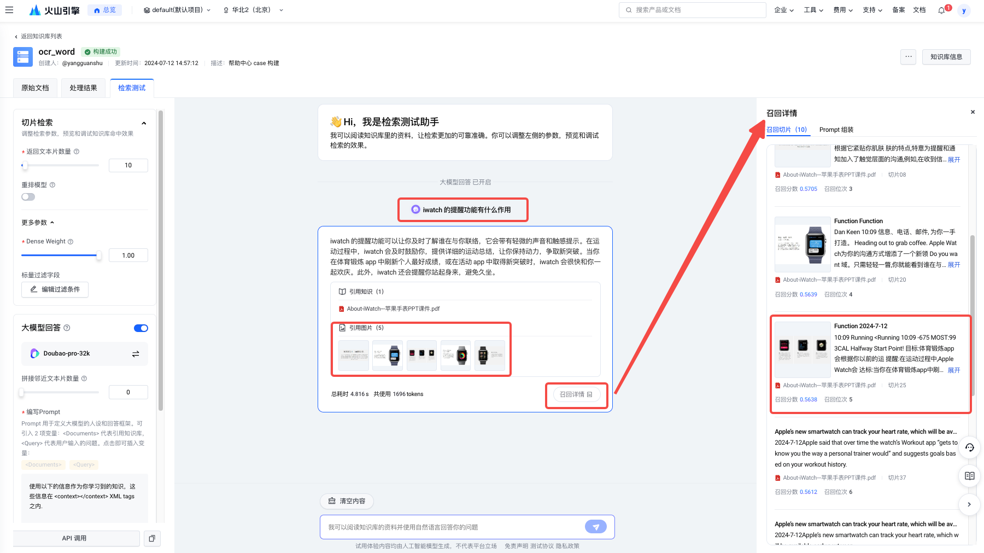Viewport: 984px width, 553px height.
Task: Toggle the 大模型回答 switch
Action: [x=141, y=328]
